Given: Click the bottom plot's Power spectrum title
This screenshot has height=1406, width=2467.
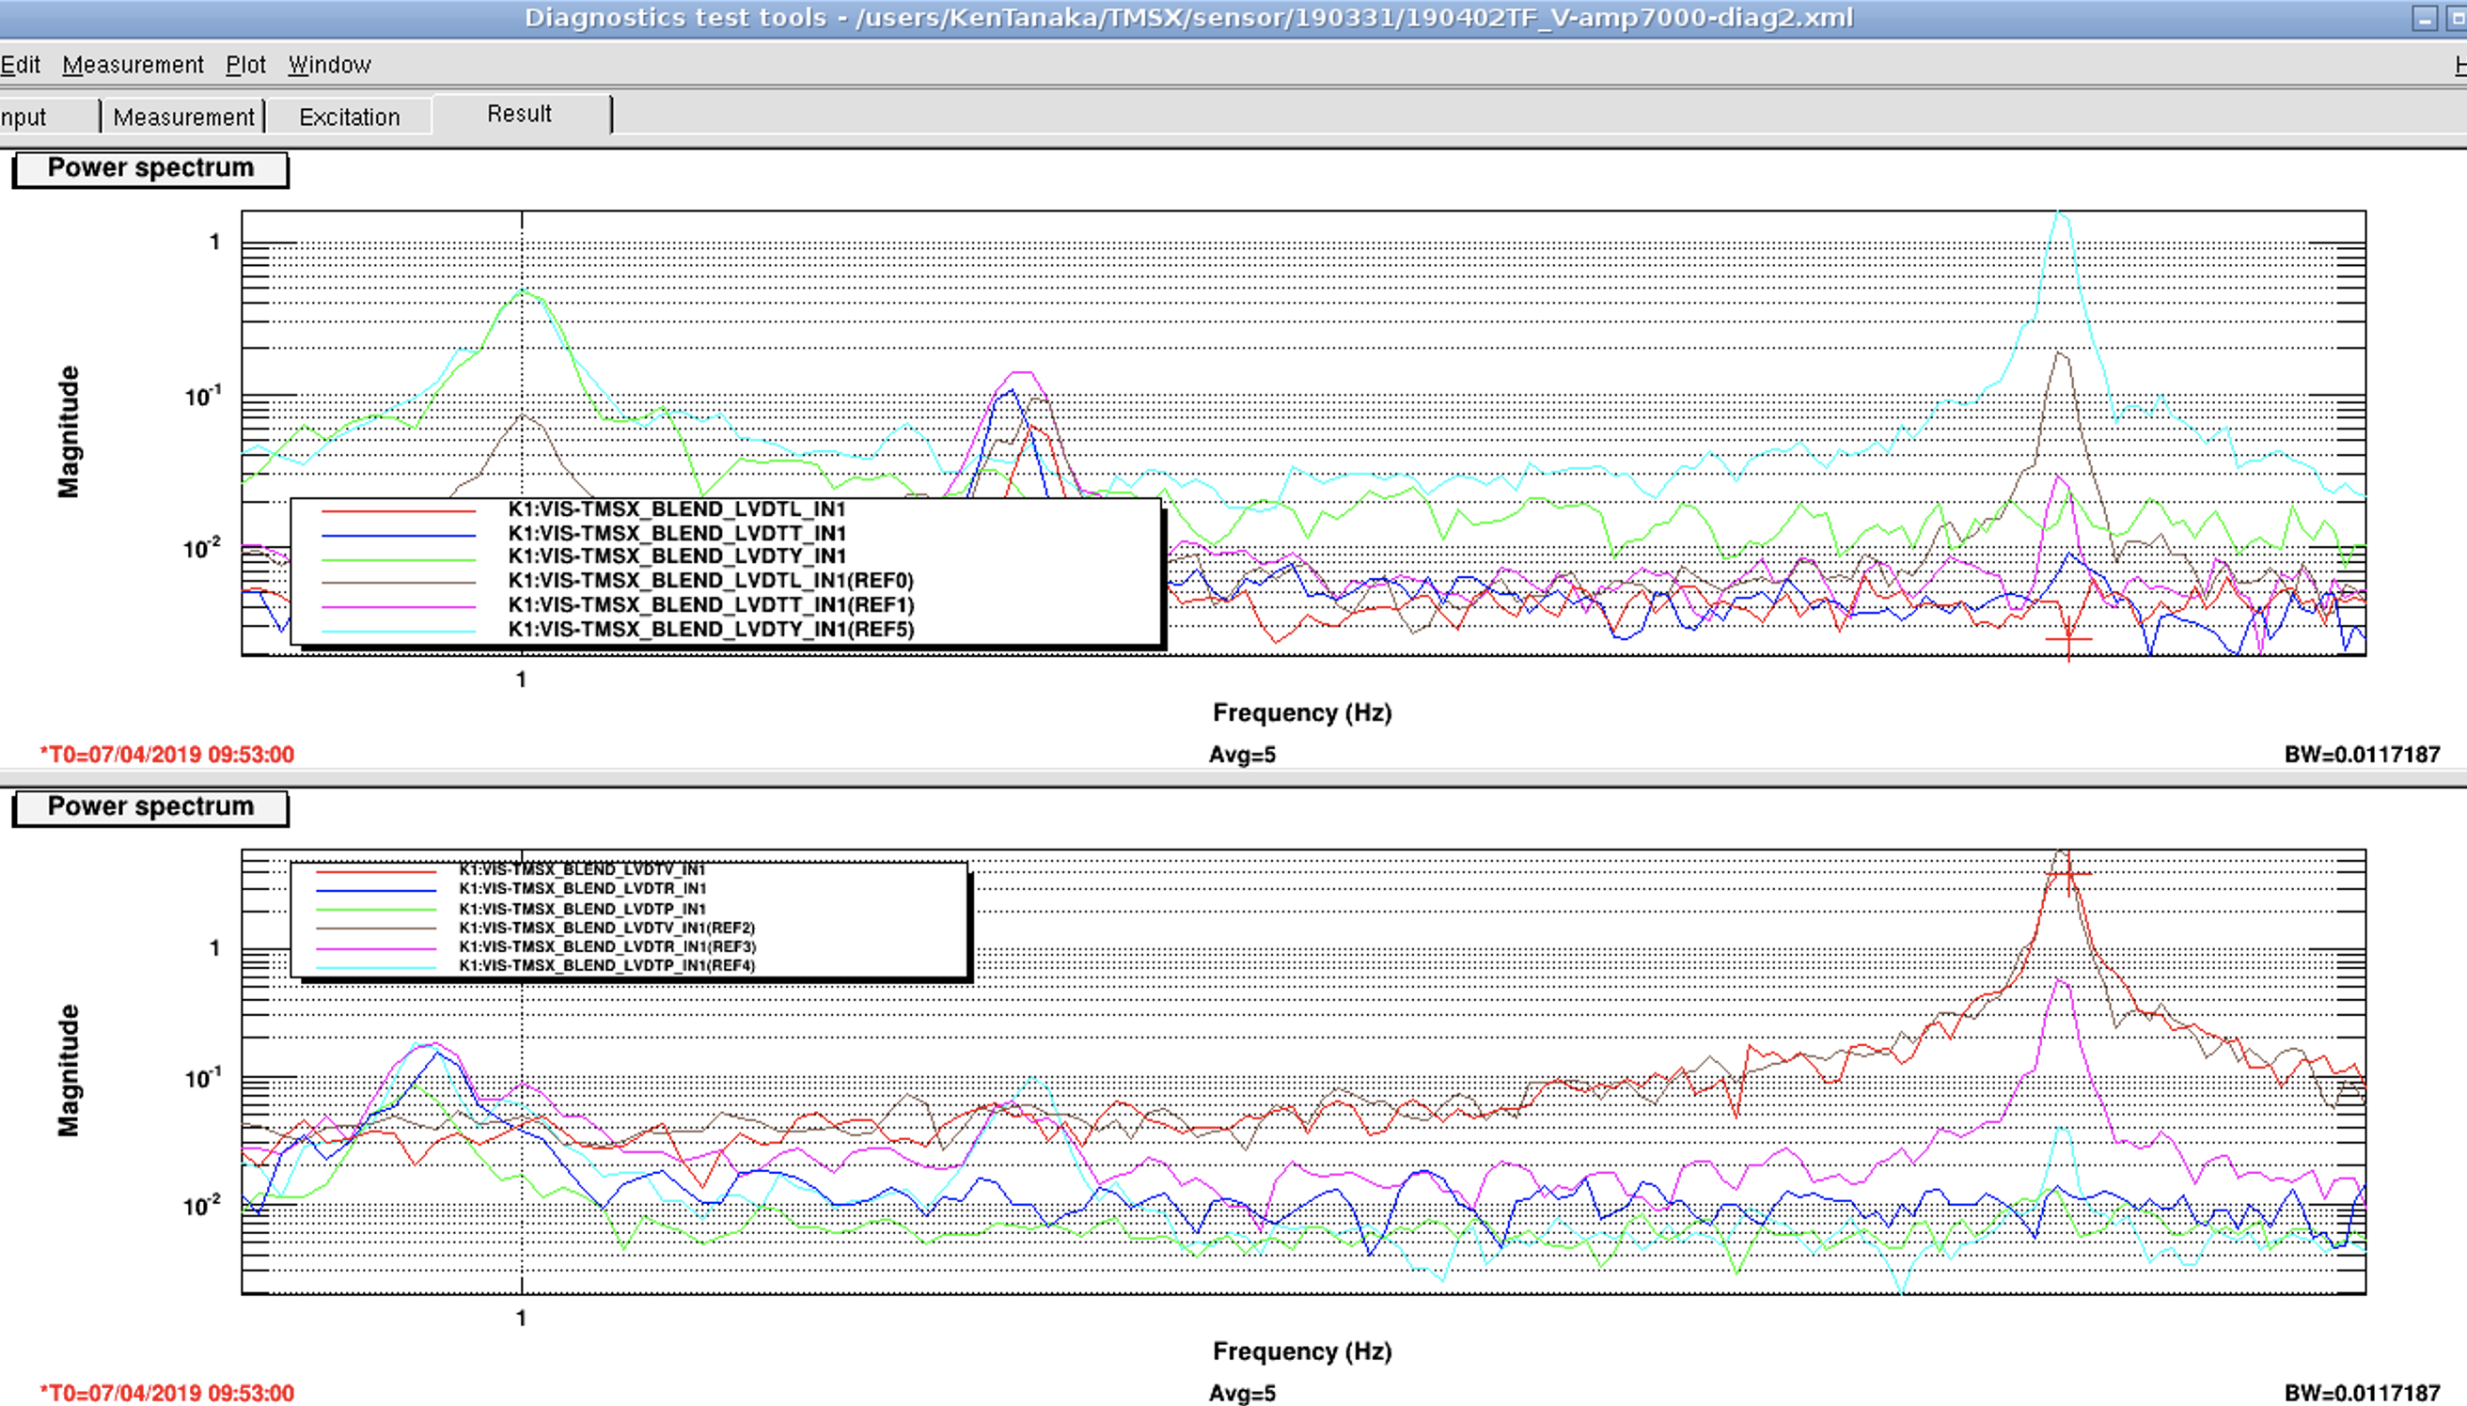Looking at the screenshot, I should (150, 806).
